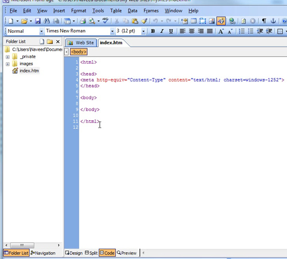Open the Undo history dropdown arrow
This screenshot has width=287, height=259.
point(162,21)
